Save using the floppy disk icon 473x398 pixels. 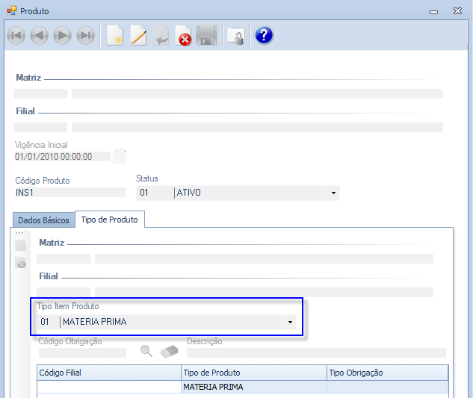pyautogui.click(x=207, y=36)
